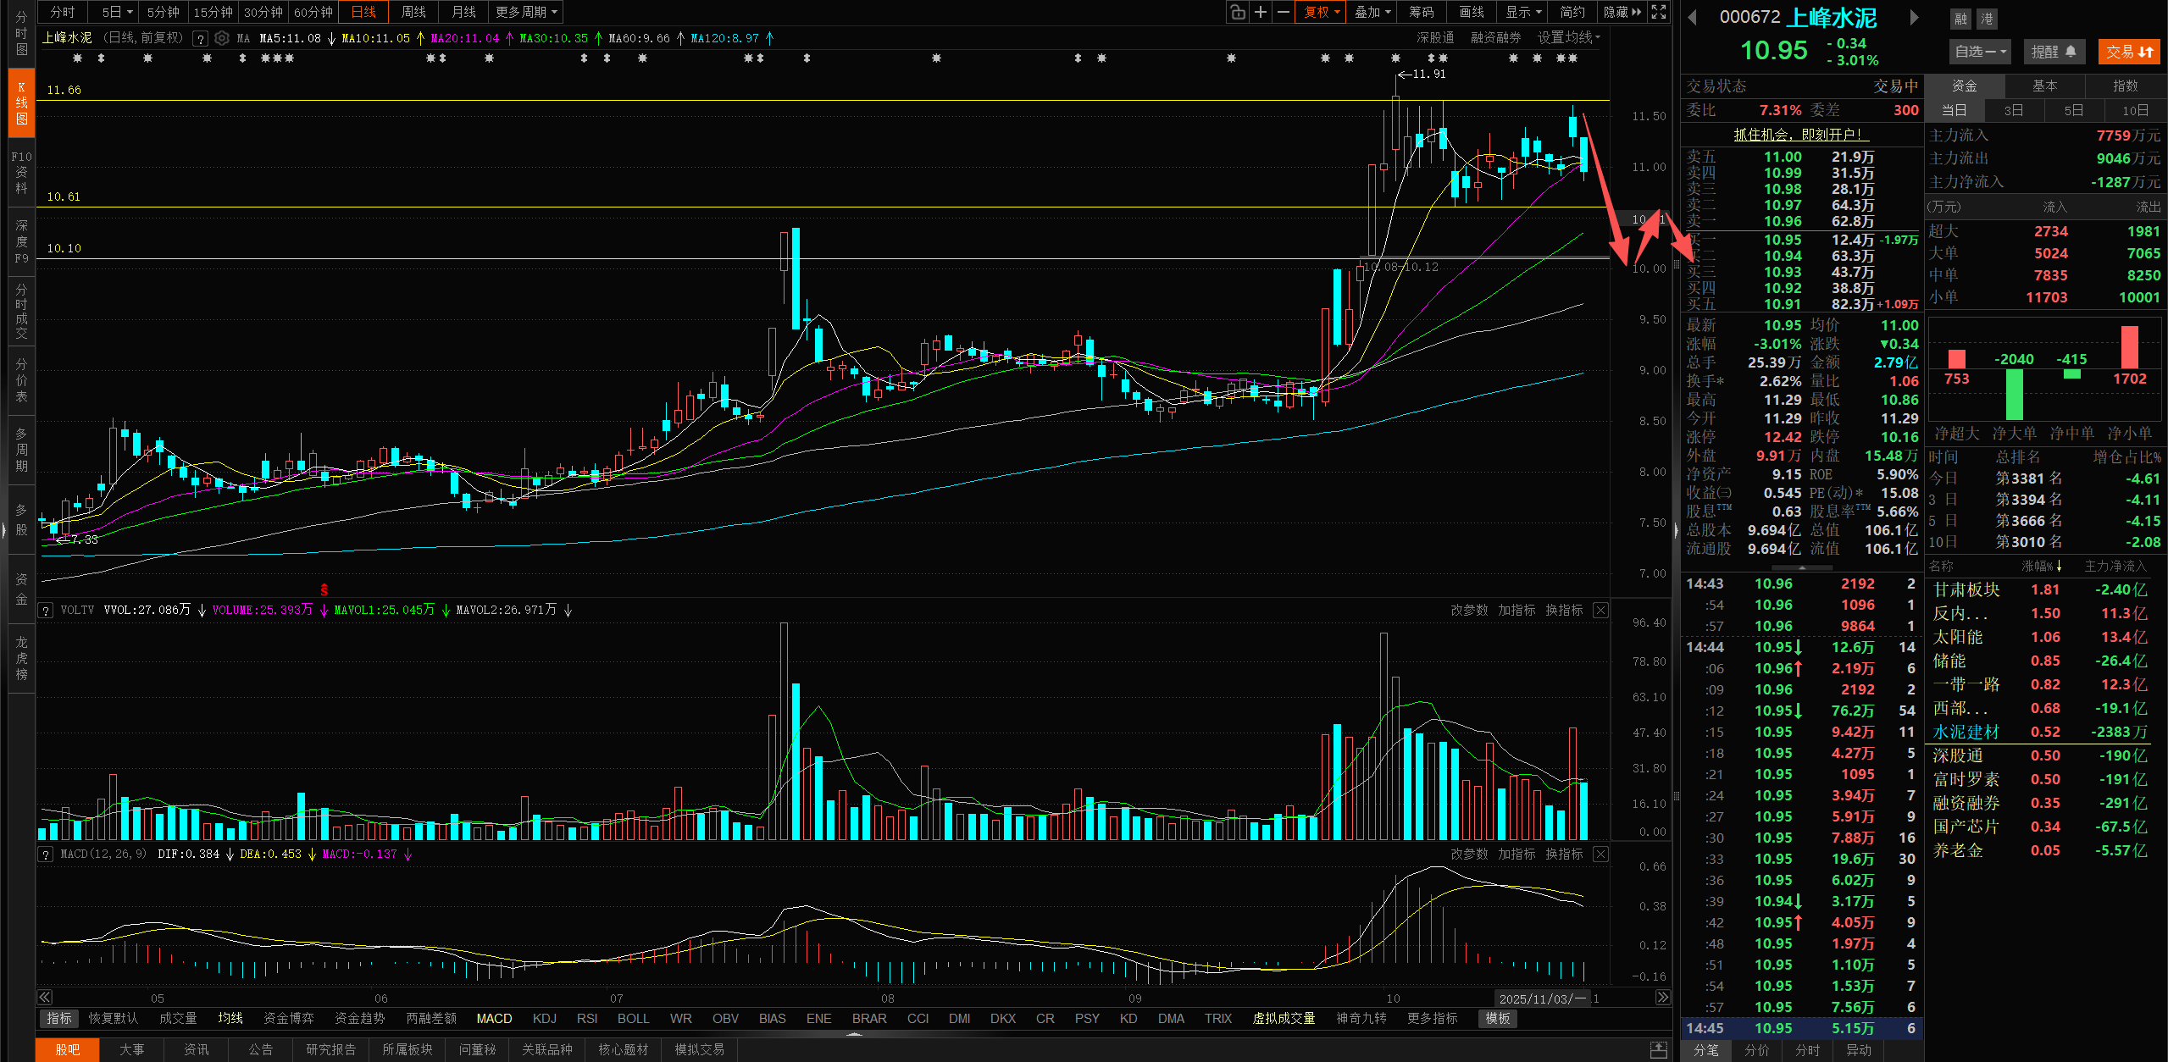The image size is (2168, 1062).
Task: Zoom out chart with minus icon
Action: (1284, 12)
